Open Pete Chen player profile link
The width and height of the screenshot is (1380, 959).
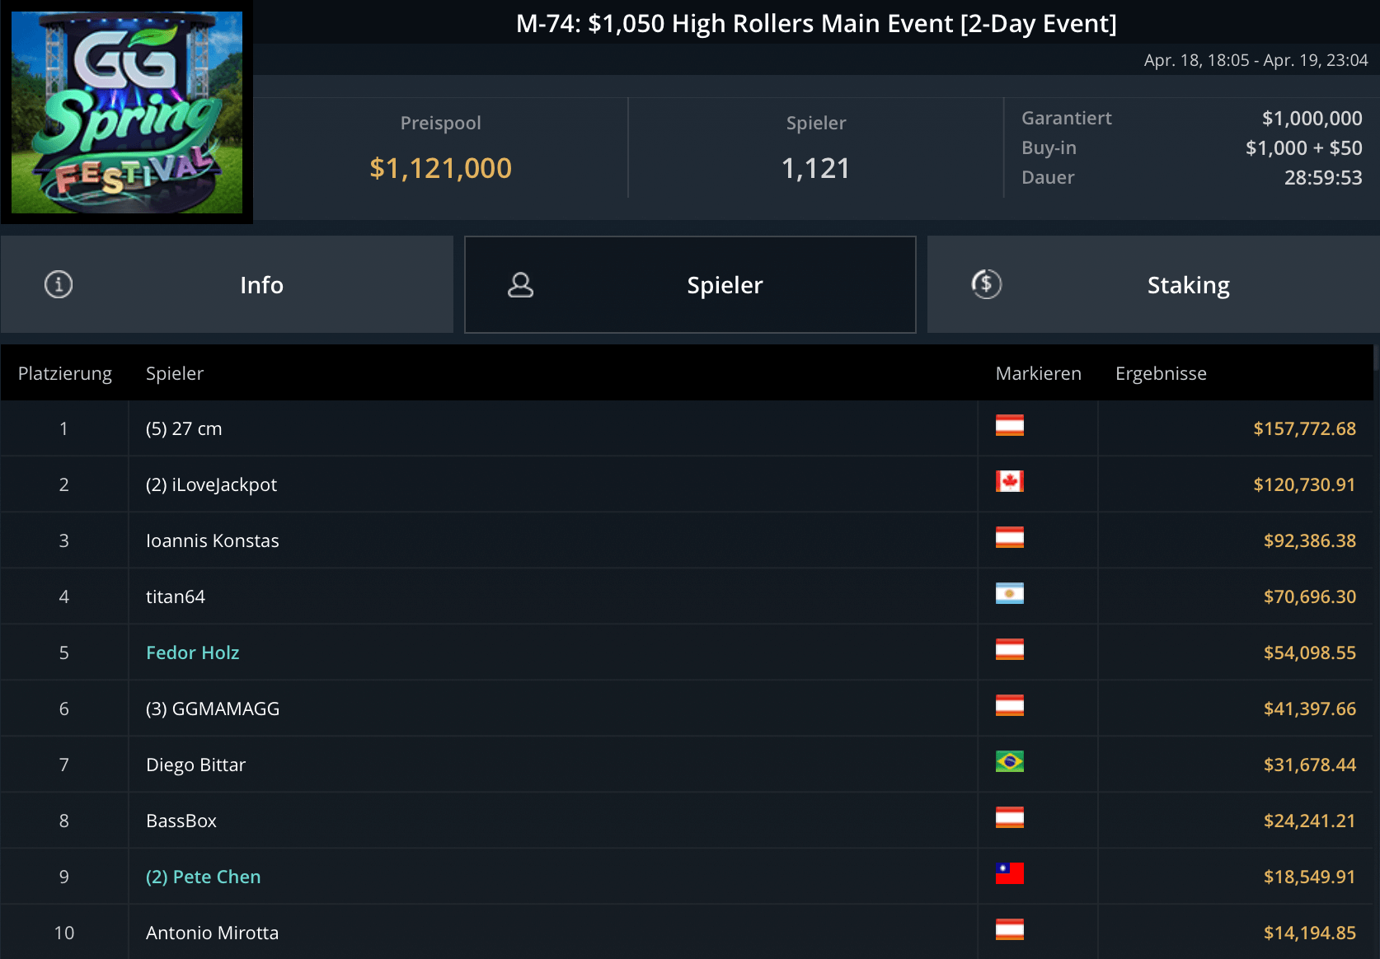click(x=203, y=877)
